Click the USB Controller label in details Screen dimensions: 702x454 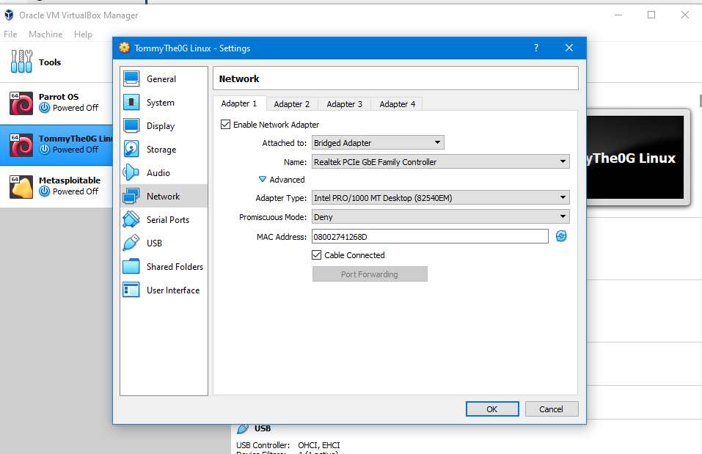[263, 445]
